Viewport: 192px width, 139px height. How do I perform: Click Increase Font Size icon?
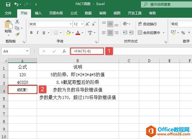(x=87, y=24)
